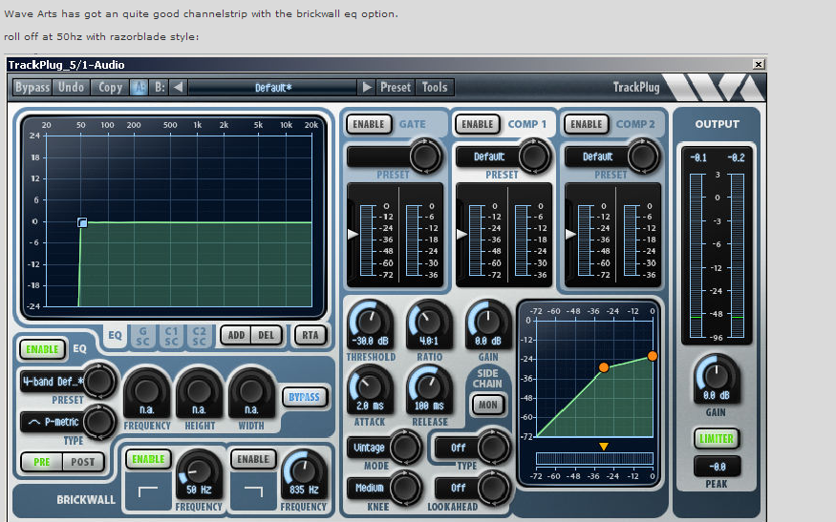Toggle the plugin Bypass button
The height and width of the screenshot is (522, 836).
[x=32, y=87]
